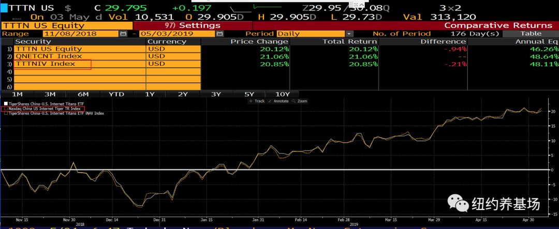Click USD currency for TTTN US Equity
The height and width of the screenshot is (229, 559).
pyautogui.click(x=173, y=49)
